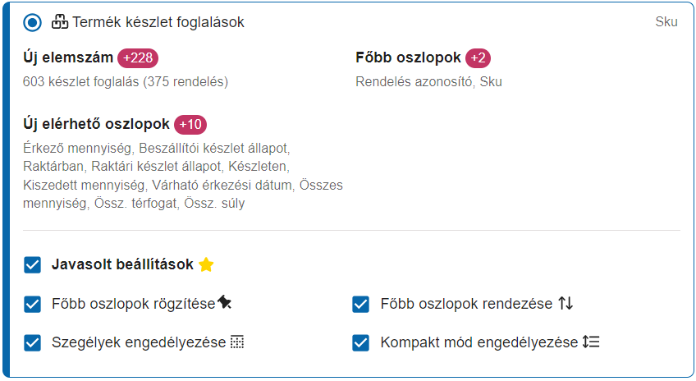Click the sort arrows icon after rendezése
Viewport: 696px width, 381px height.
565,303
